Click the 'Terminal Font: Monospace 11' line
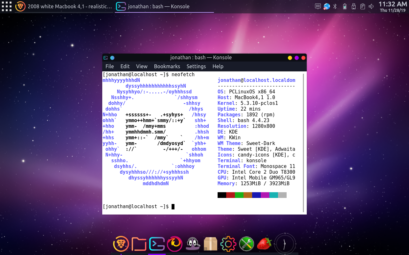This screenshot has height=255, width=409. pyautogui.click(x=256, y=166)
